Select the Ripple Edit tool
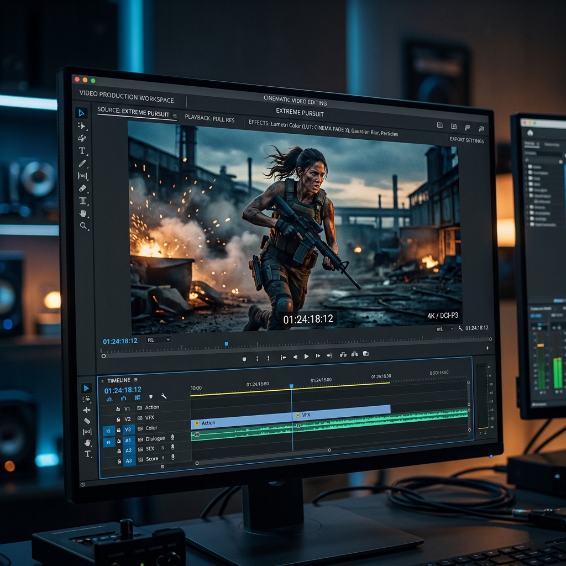Viewport: 566px width, 566px height. click(x=82, y=138)
